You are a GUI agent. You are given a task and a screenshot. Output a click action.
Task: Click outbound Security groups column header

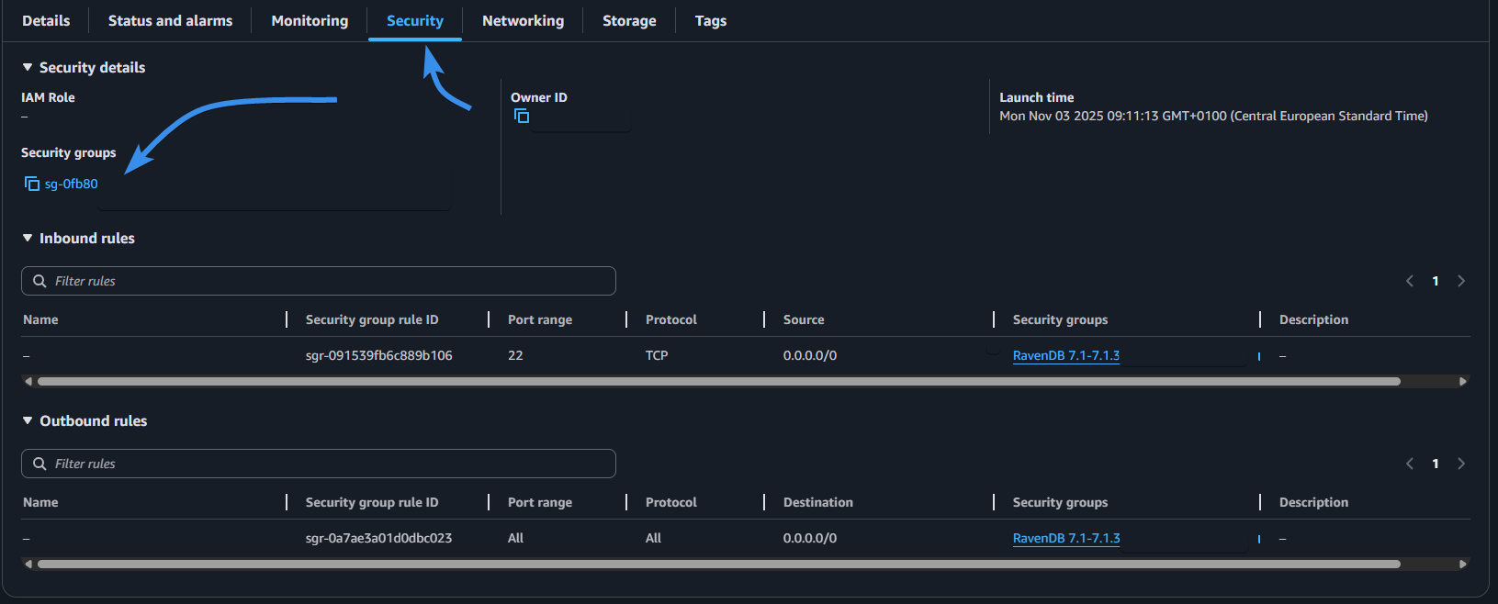[x=1060, y=502]
